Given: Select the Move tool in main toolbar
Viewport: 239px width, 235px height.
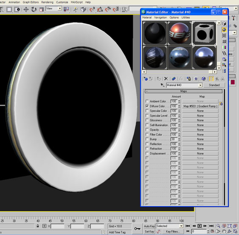Looking at the screenshot, I should coord(26,9).
